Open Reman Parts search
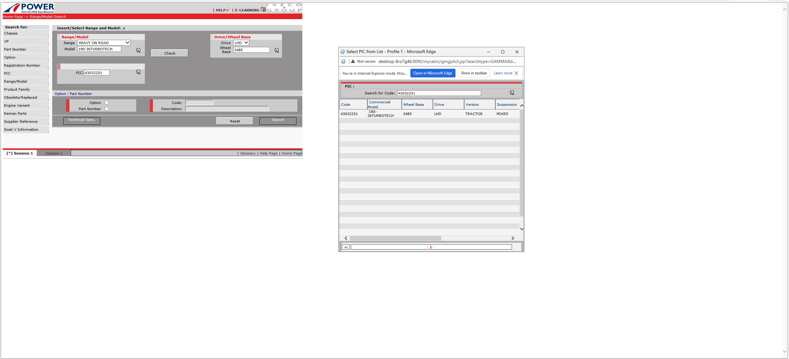This screenshot has width=789, height=359. pyautogui.click(x=26, y=113)
